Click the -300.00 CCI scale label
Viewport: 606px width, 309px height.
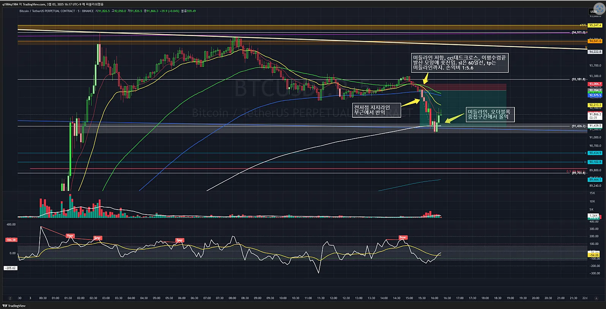click(594, 273)
